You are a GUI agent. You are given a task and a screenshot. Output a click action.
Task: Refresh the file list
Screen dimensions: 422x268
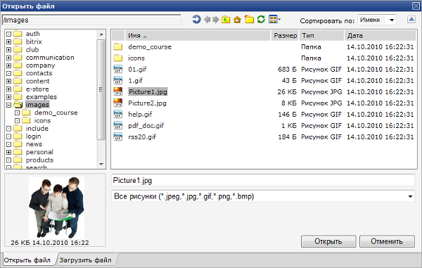pyautogui.click(x=261, y=20)
